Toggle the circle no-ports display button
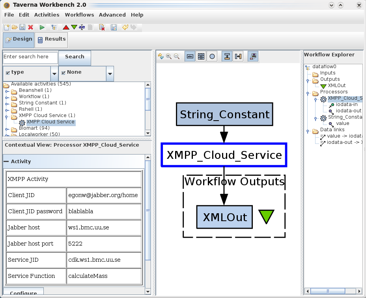The width and height of the screenshot is (366, 298). point(212,56)
